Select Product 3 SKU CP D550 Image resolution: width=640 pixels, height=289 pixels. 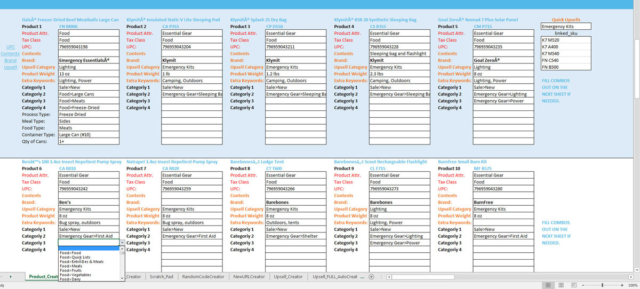296,27
